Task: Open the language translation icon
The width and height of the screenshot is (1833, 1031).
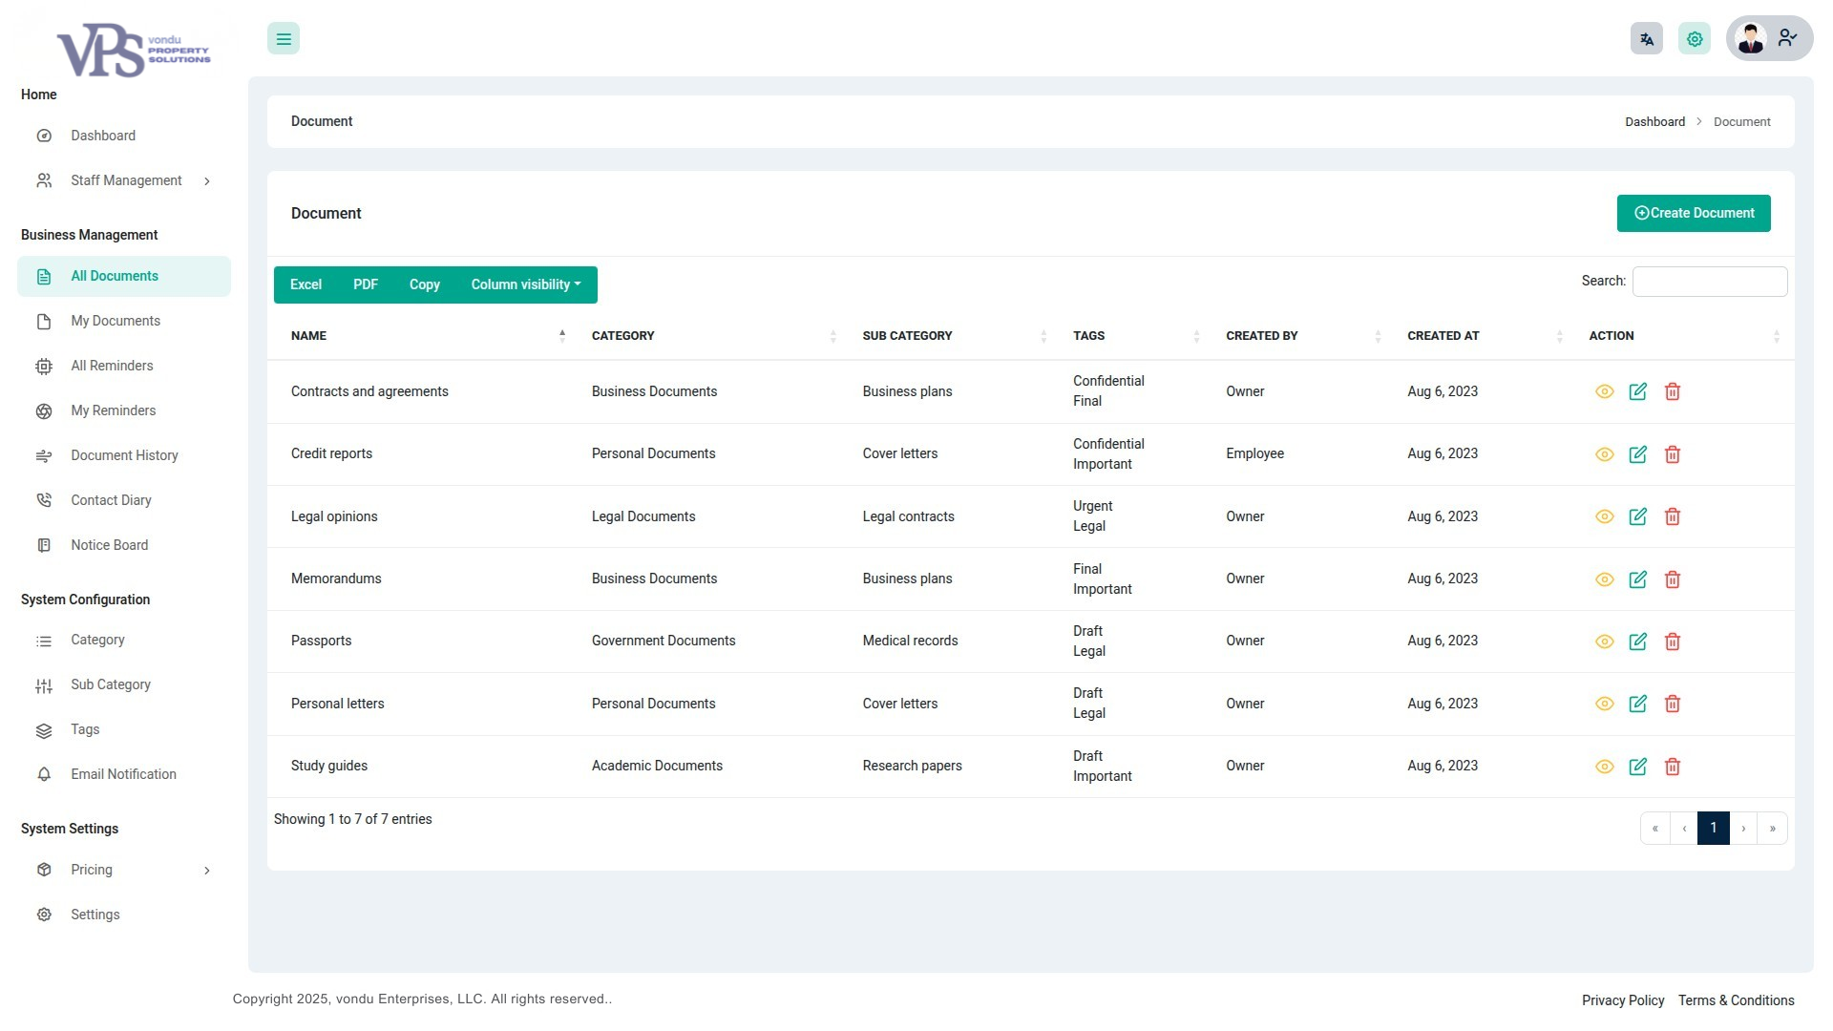Action: [1646, 39]
